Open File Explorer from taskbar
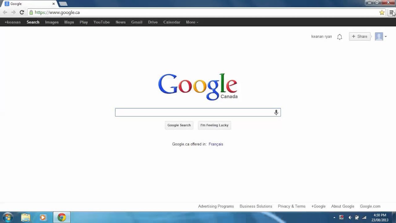Image resolution: width=396 pixels, height=223 pixels. click(26, 218)
